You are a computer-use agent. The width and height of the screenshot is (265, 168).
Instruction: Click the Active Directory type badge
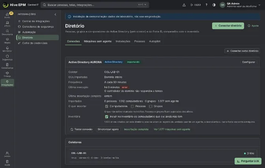(114, 62)
